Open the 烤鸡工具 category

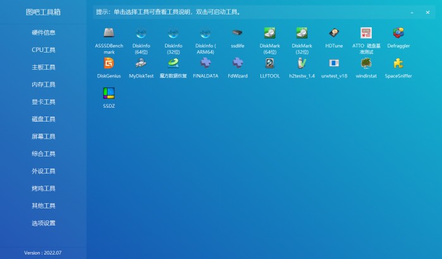(x=44, y=189)
